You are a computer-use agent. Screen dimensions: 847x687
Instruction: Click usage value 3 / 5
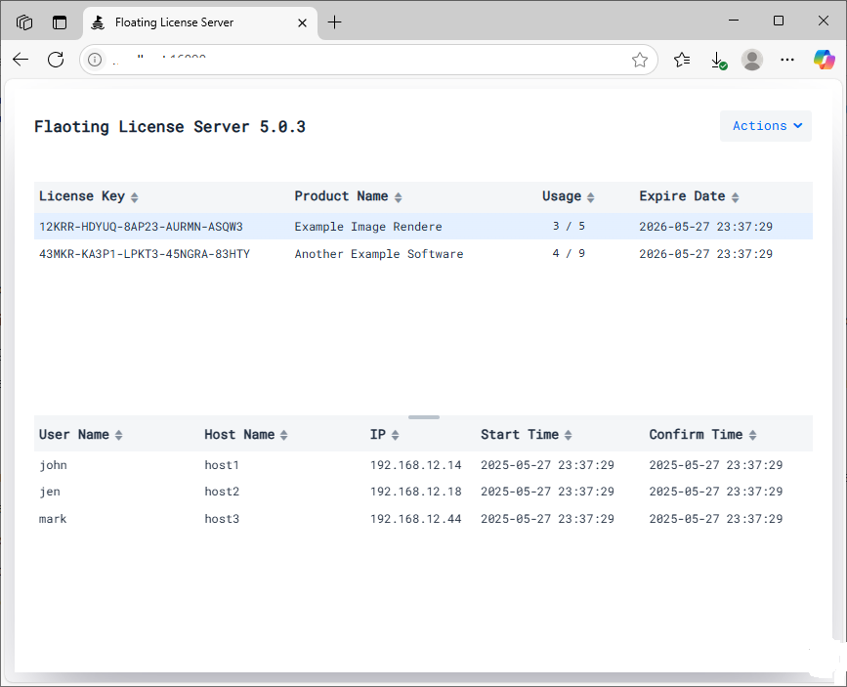569,226
